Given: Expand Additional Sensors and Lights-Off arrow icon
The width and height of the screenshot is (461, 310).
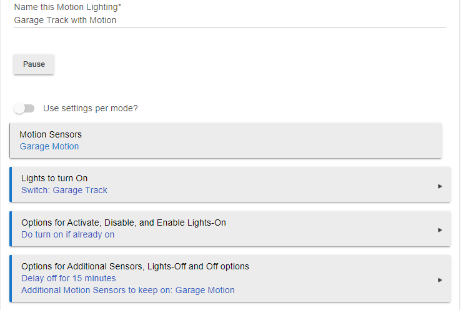Looking at the screenshot, I should tap(440, 280).
